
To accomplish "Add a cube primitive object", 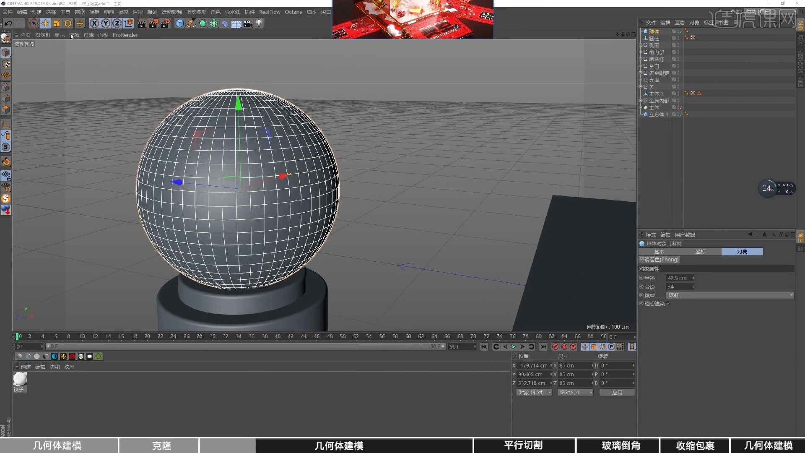I will 179,23.
